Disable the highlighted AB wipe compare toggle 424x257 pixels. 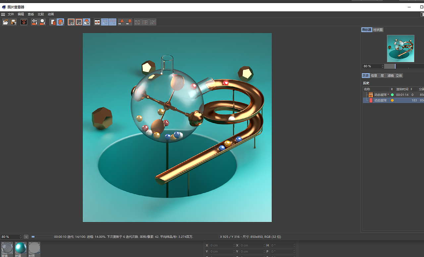(113, 22)
